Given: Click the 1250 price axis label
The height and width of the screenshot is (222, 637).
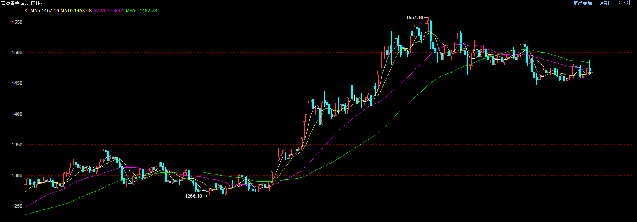Looking at the screenshot, I should tap(17, 206).
